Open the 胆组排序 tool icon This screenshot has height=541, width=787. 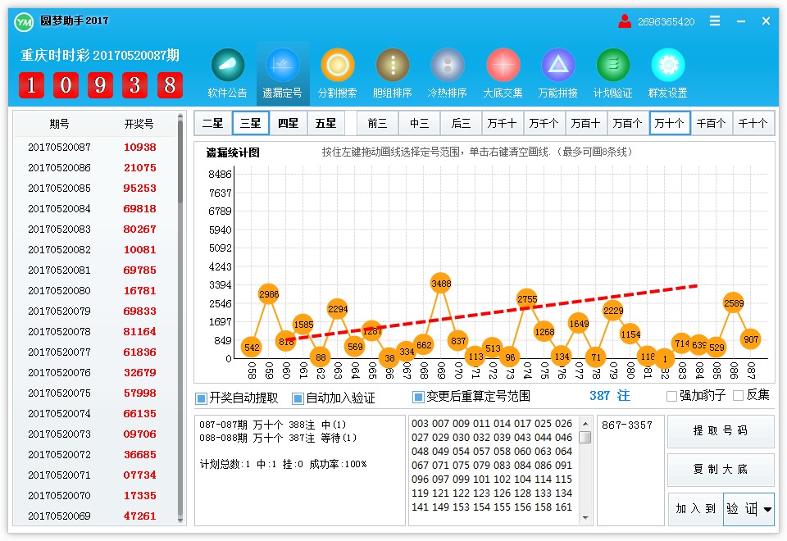392,66
